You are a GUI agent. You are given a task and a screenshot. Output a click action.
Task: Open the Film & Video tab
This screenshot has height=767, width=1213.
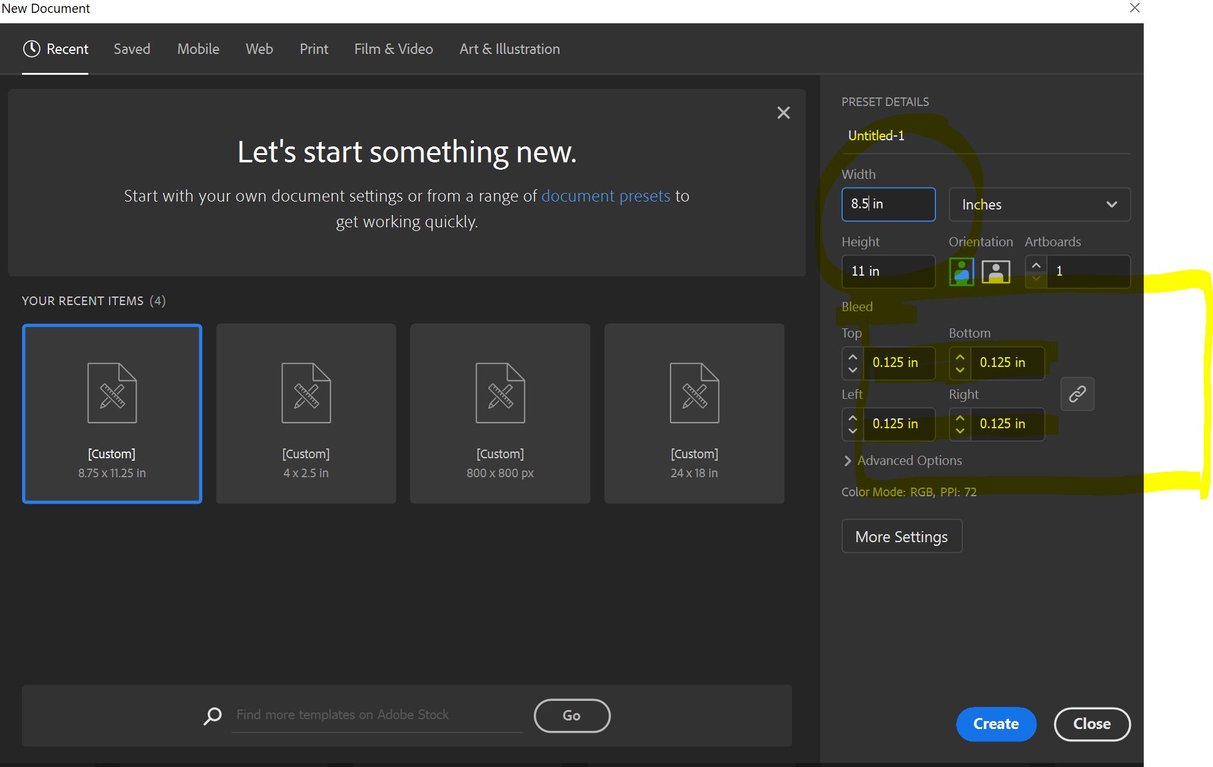tap(394, 49)
